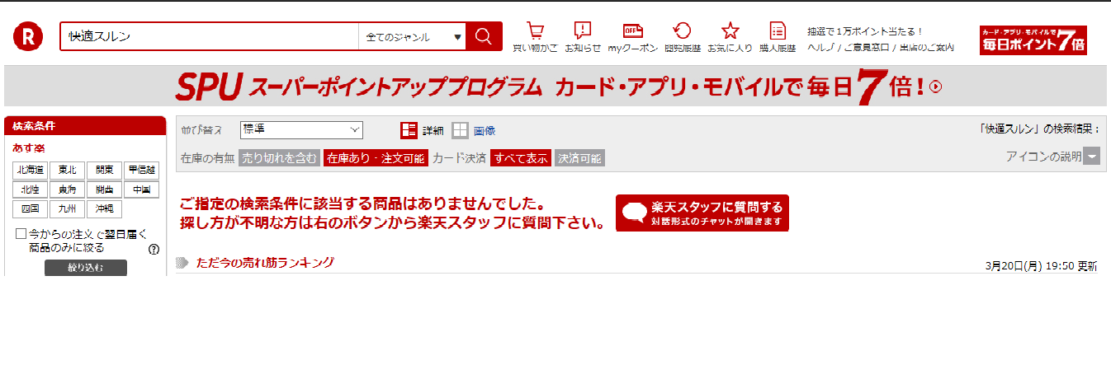Switch to image grid view icon
The width and height of the screenshot is (1111, 379).
pyautogui.click(x=460, y=130)
